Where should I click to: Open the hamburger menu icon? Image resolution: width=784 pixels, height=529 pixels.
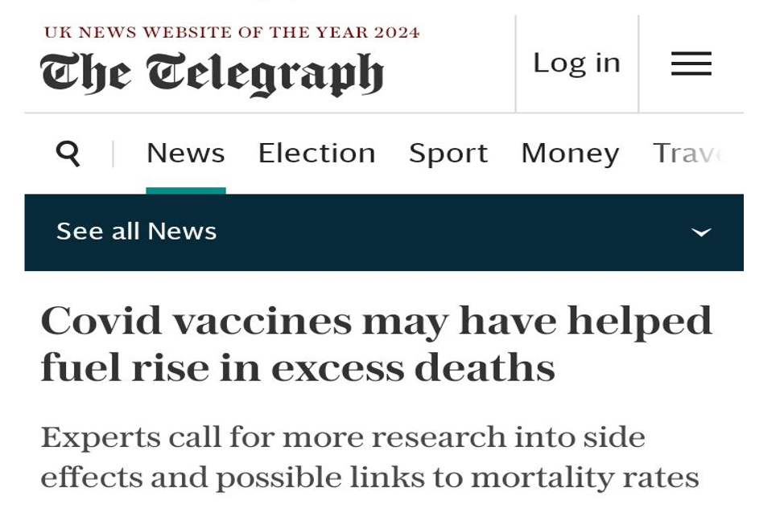pyautogui.click(x=691, y=64)
